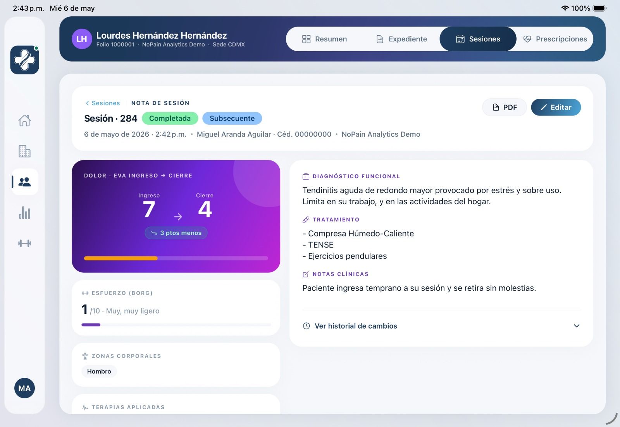Screen dimensions: 620x427
Task: Open the dumbbell exercises icon in sidebar
Action: [24, 243]
